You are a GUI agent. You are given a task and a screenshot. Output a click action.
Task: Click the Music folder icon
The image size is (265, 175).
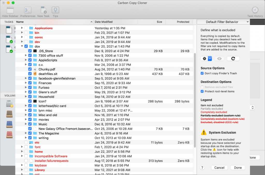click(35, 124)
